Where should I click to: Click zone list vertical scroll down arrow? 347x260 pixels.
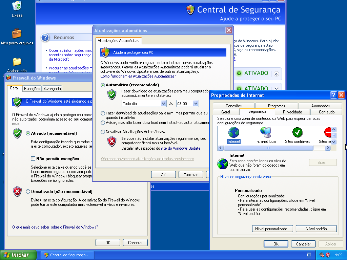334,142
